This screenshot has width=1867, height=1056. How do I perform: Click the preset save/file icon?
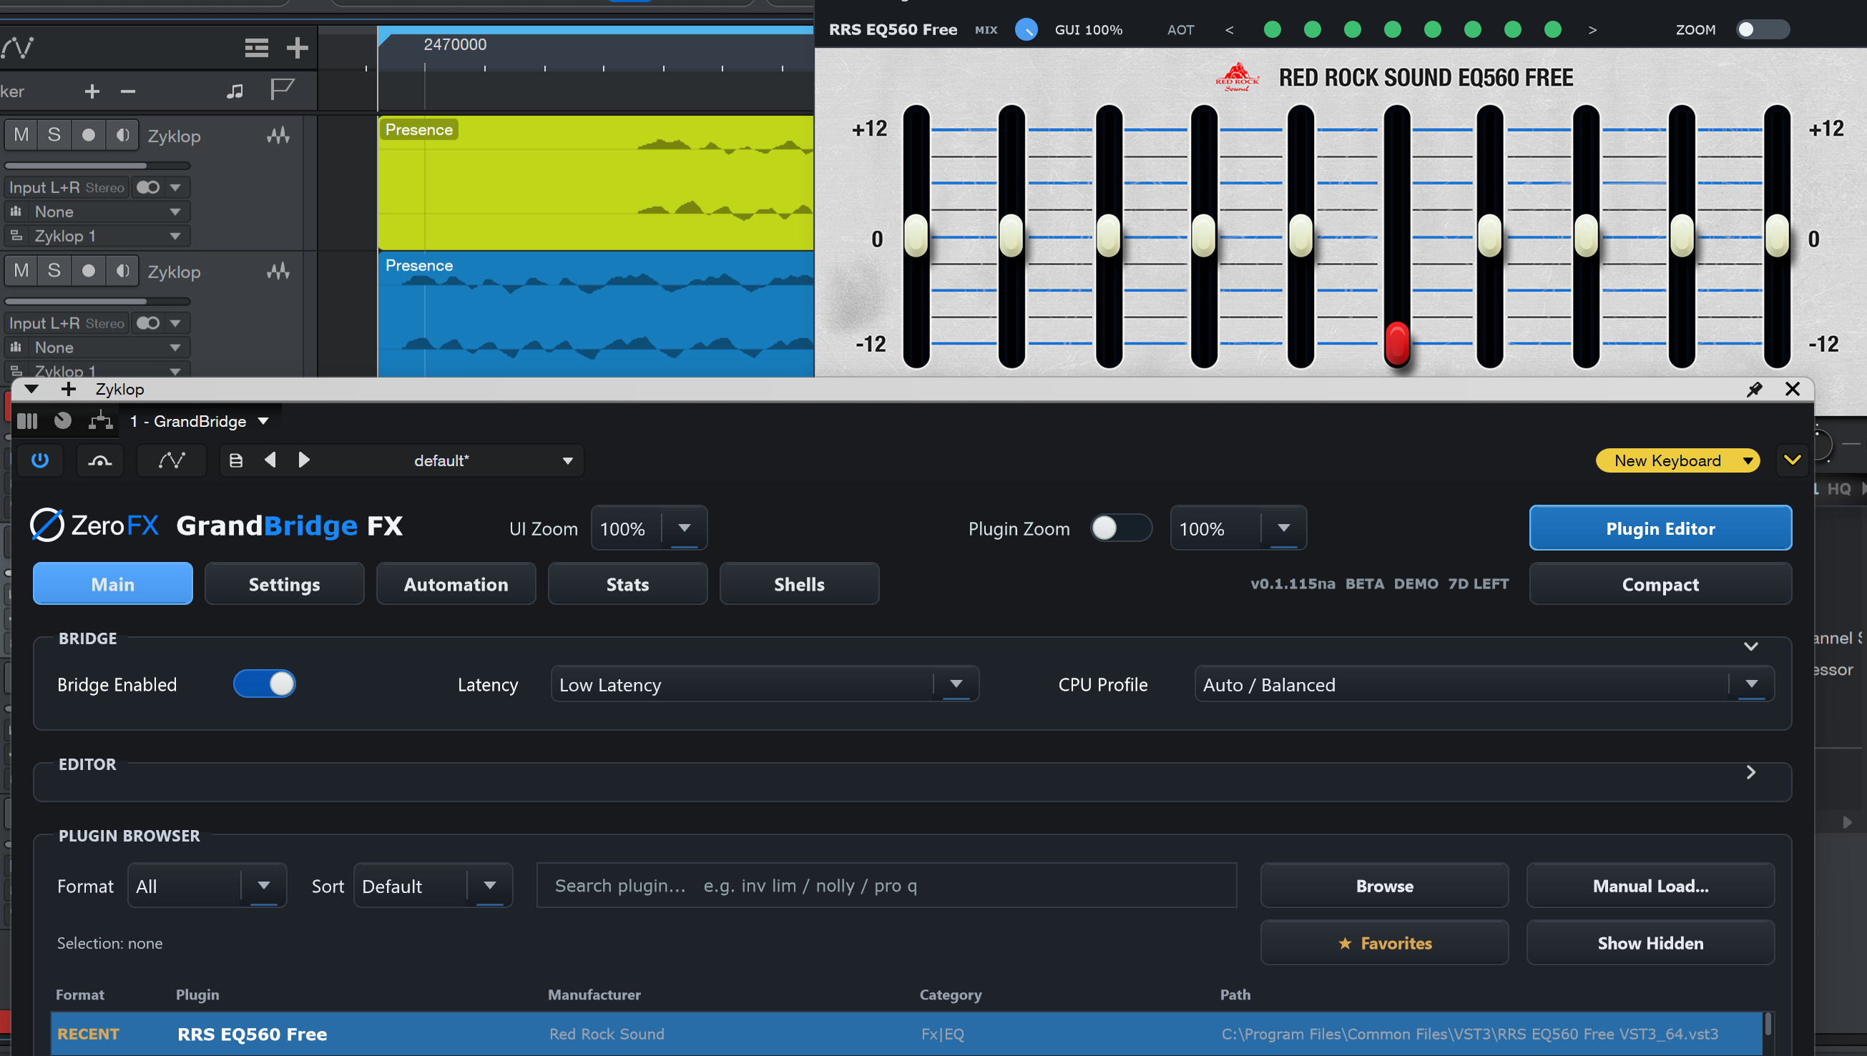click(236, 460)
